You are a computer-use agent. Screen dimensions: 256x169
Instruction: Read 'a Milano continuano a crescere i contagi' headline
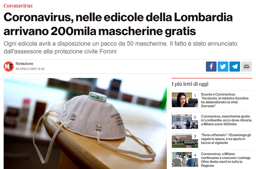pos(226,160)
